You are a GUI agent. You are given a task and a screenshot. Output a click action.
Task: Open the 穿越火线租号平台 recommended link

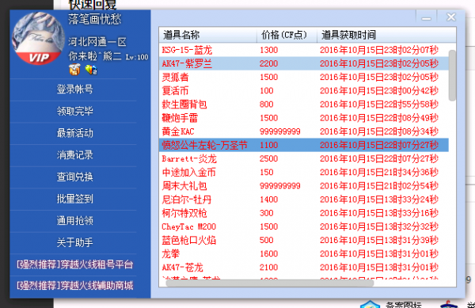(75, 264)
